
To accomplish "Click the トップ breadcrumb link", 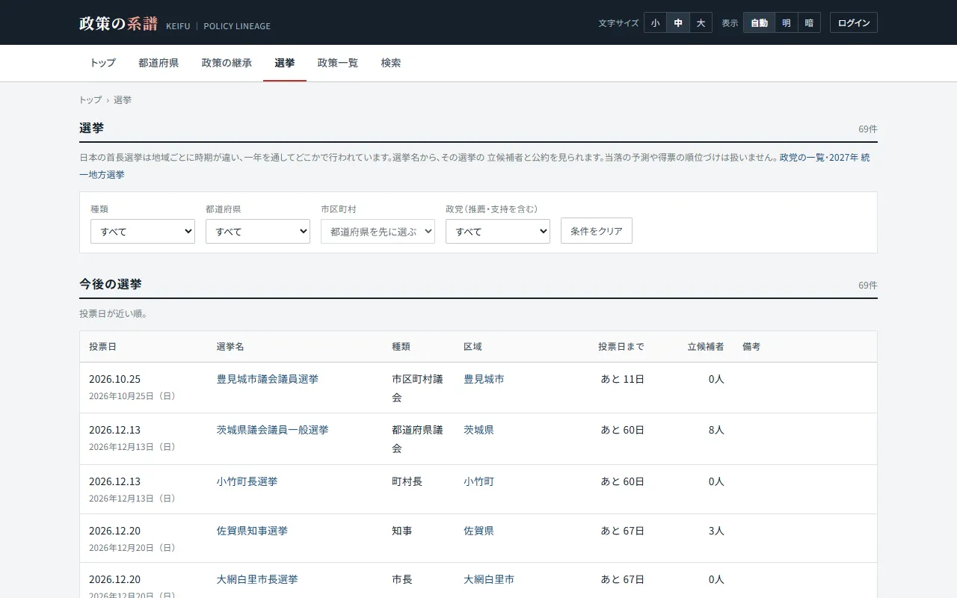I will point(90,100).
